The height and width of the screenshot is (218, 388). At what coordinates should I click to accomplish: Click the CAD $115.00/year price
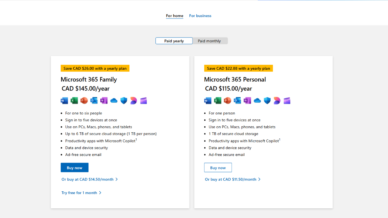[x=229, y=89]
